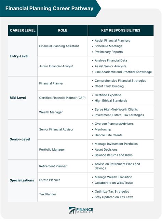Screen dimensions: 162x221
Task: Select the Entry-Level row label
Action: coord(19,56)
